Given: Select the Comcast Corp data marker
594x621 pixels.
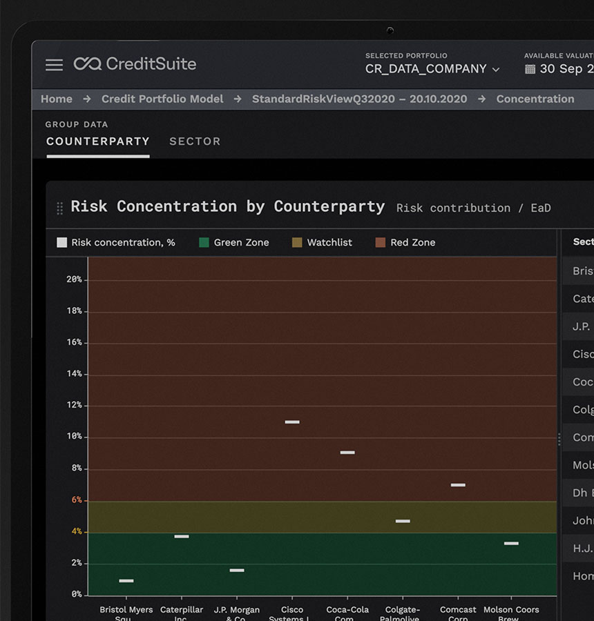Looking at the screenshot, I should click(x=458, y=485).
